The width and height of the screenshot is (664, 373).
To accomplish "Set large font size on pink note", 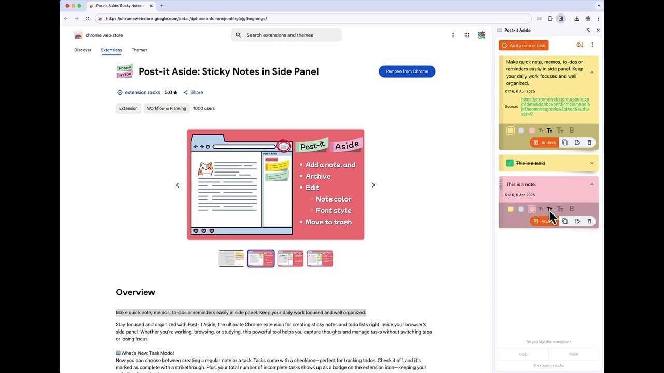I will (560, 209).
